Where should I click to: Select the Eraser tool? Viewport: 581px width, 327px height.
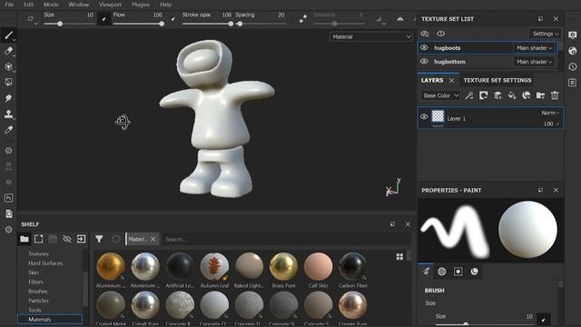pos(8,51)
